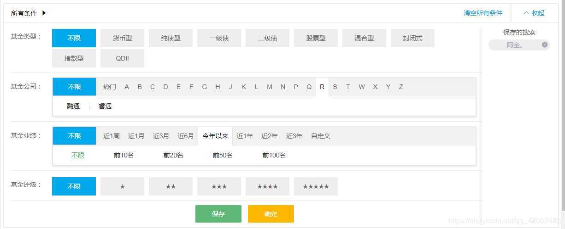This screenshot has width=565, height=229.
Task: Switch performance period to 近1月
Action: click(136, 136)
